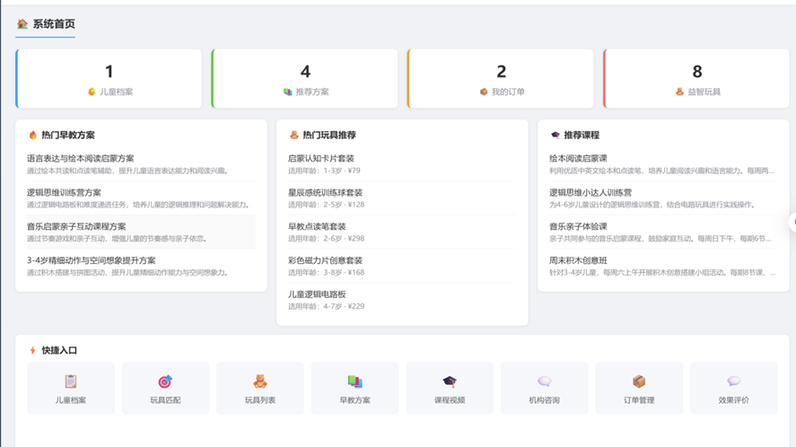The height and width of the screenshot is (447, 796).
Task: Go to 订单管理 shortcut label
Action: click(639, 400)
